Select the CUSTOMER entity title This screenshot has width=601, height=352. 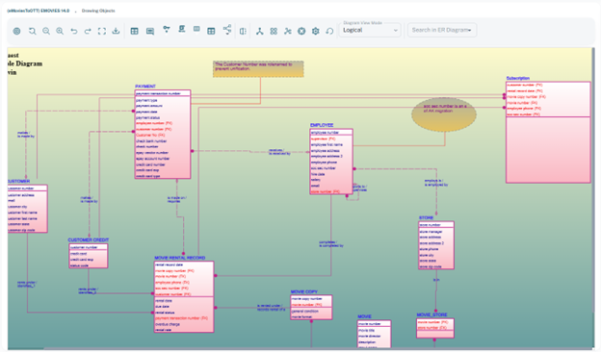[19, 182]
